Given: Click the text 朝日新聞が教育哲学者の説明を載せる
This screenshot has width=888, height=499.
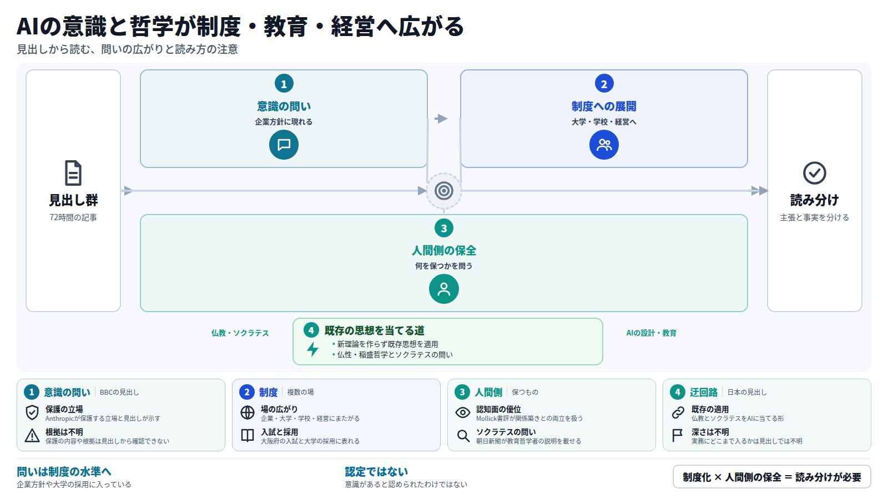Looking at the screenshot, I should pos(528,441).
